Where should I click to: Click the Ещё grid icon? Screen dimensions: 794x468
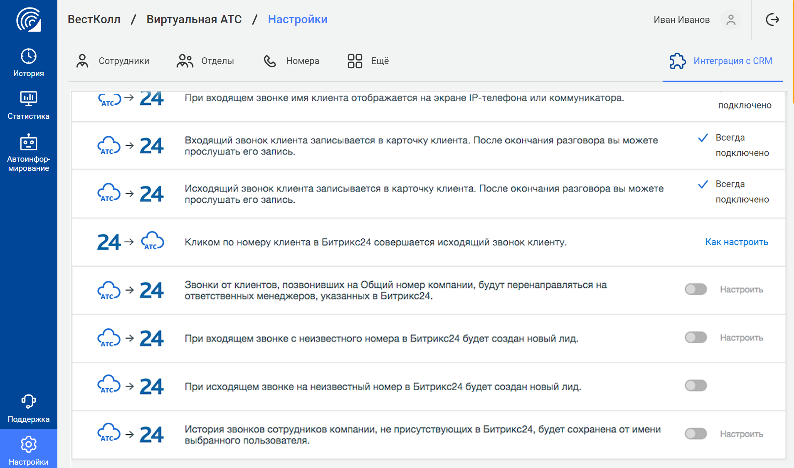click(x=355, y=61)
